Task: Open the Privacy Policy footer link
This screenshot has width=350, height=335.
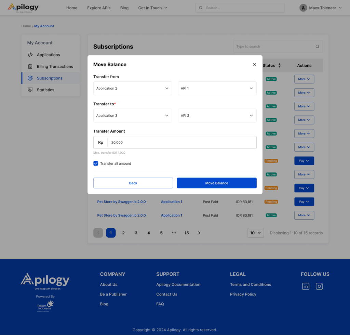Action: [243, 294]
